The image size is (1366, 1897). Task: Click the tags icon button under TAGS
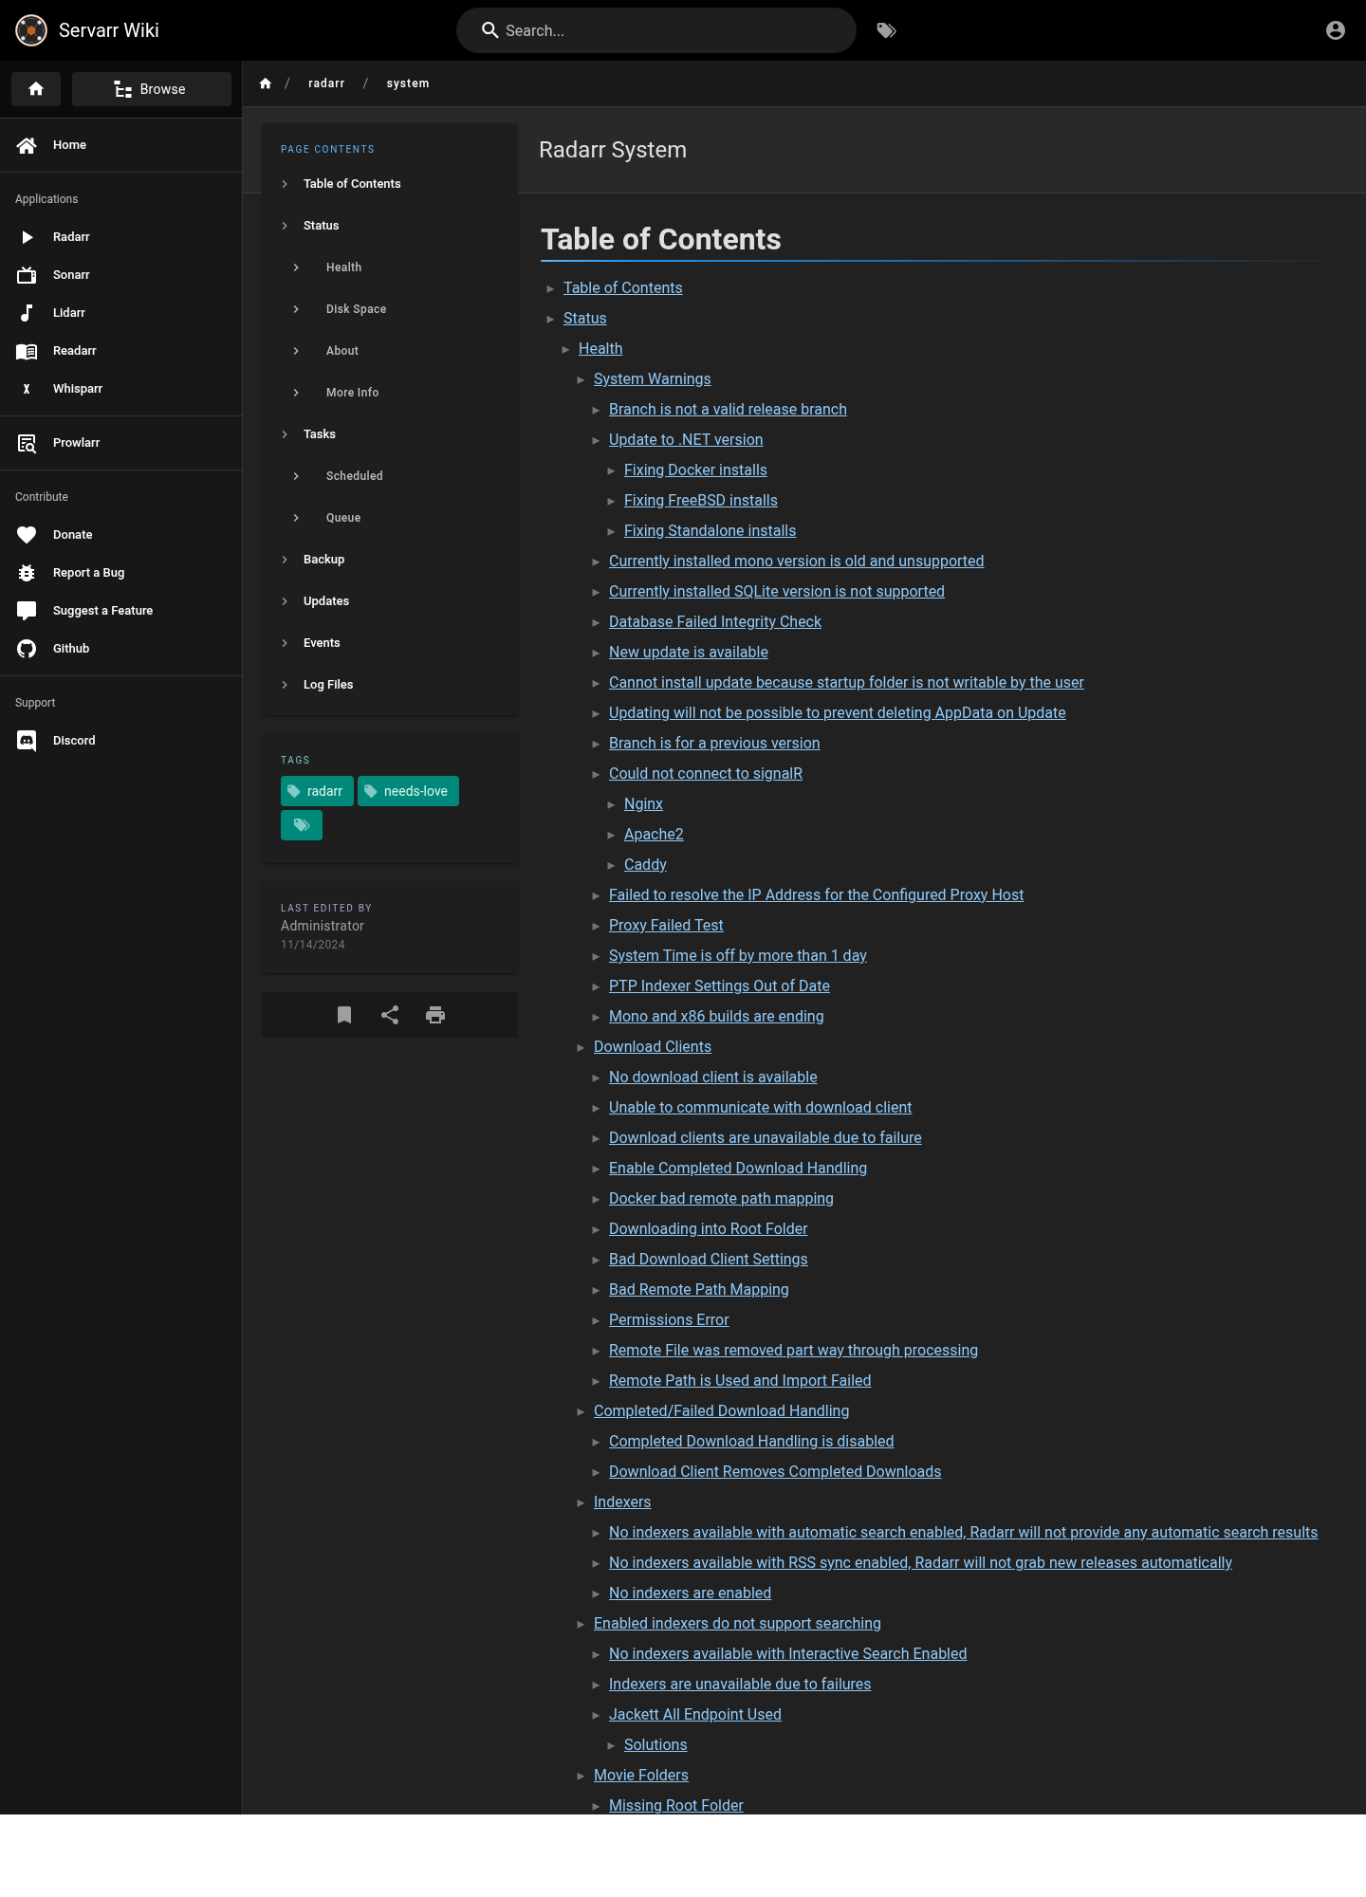[302, 825]
